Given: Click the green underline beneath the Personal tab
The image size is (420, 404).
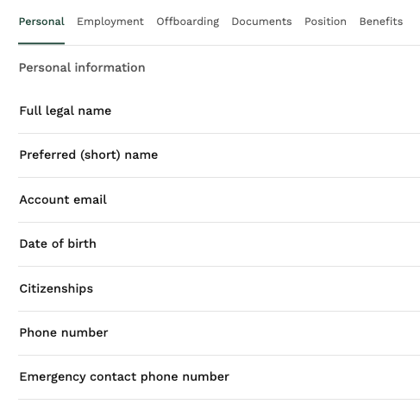Looking at the screenshot, I should tap(41, 43).
